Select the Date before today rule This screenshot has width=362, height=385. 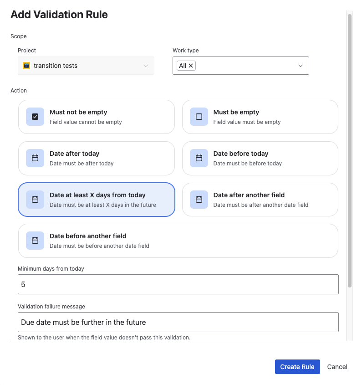tap(260, 158)
